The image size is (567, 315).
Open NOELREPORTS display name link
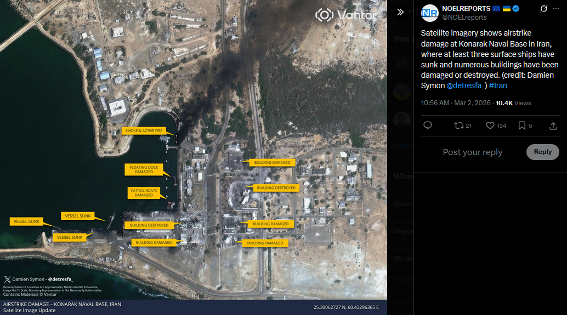tap(466, 9)
